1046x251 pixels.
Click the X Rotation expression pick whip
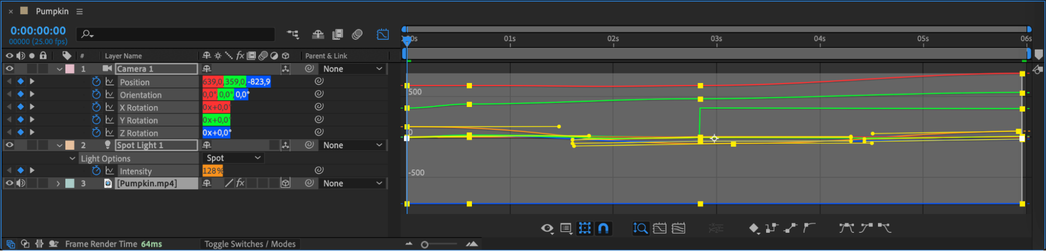[x=319, y=106]
